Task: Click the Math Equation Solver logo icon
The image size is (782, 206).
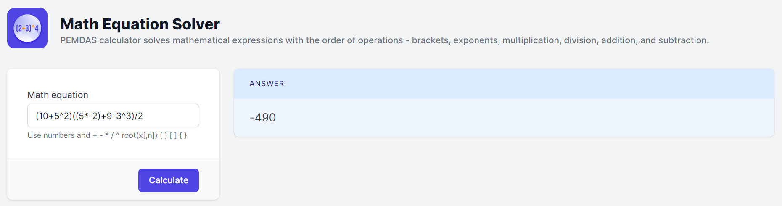Action: click(x=27, y=28)
